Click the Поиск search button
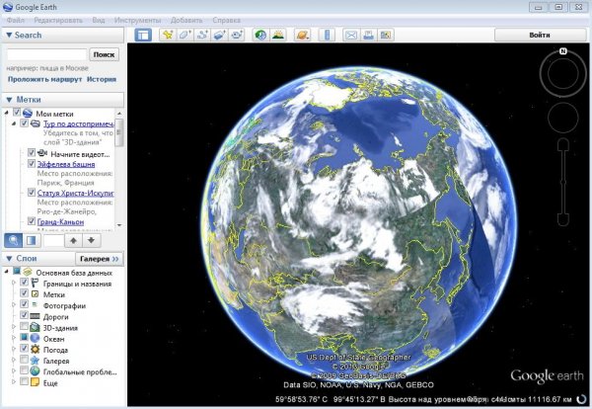Viewport: 592px width, 409px height. tap(104, 54)
